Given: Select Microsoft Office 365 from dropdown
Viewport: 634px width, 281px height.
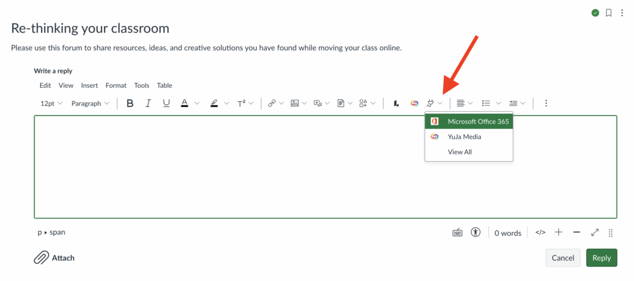Looking at the screenshot, I should coord(469,121).
